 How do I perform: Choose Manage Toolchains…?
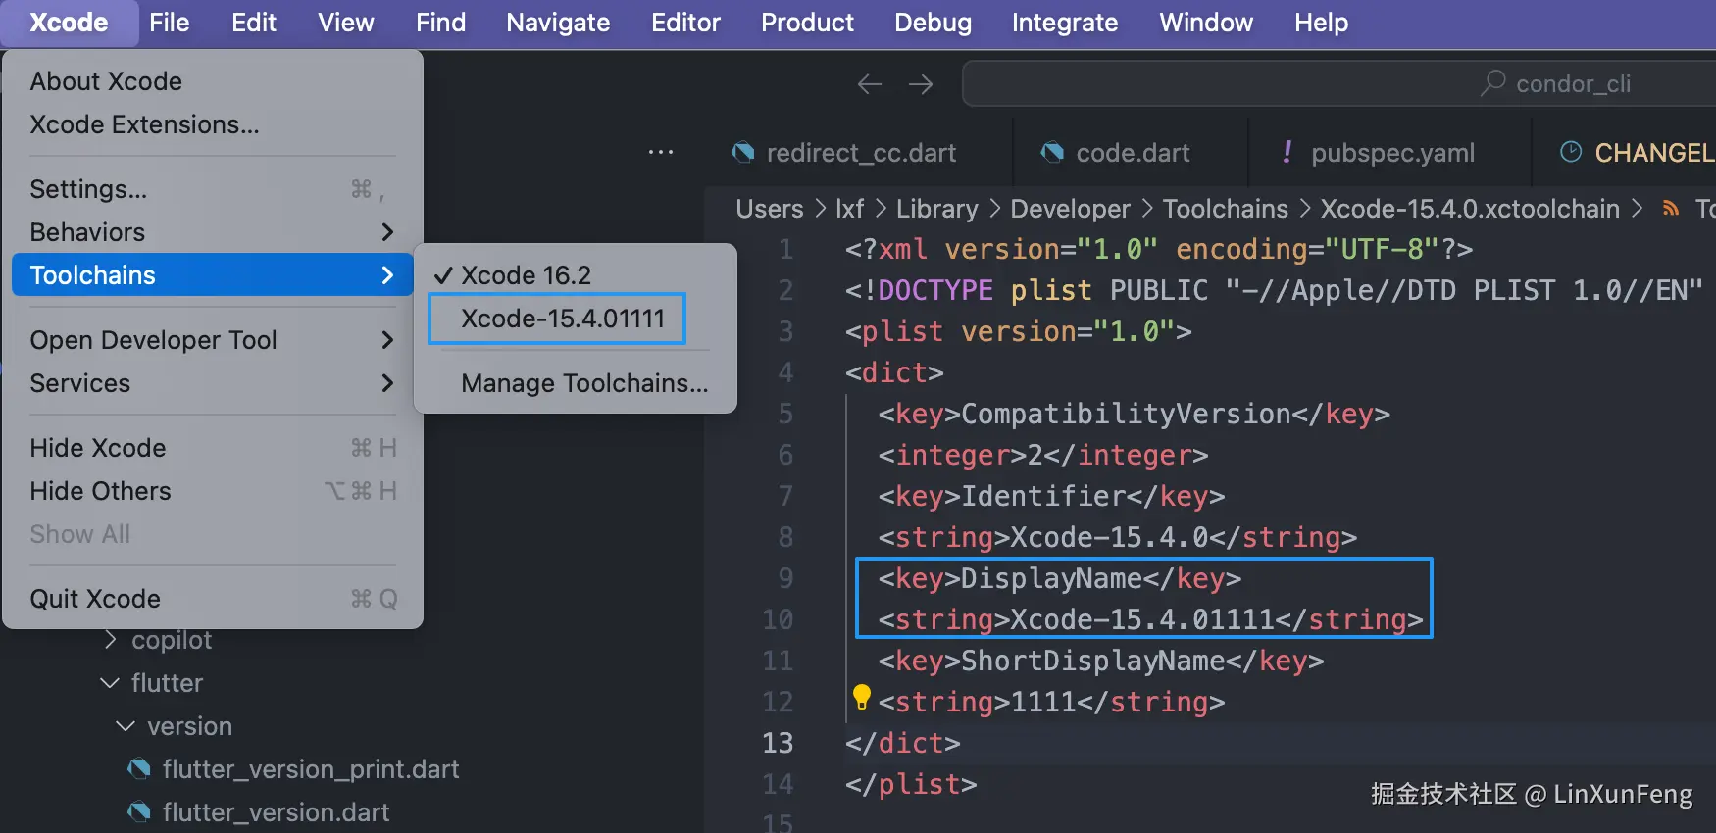coord(584,383)
